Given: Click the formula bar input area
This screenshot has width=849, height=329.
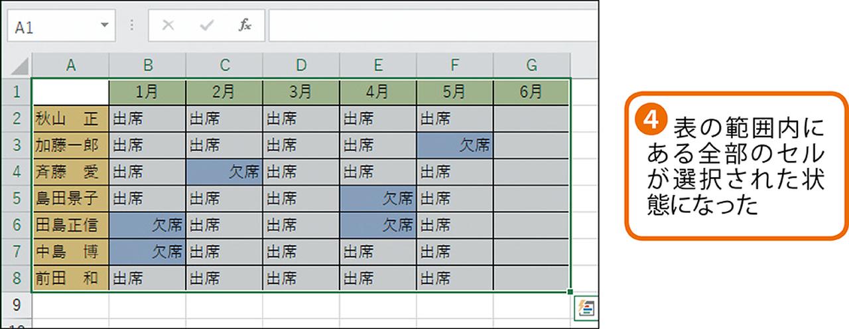Looking at the screenshot, I should [431, 26].
